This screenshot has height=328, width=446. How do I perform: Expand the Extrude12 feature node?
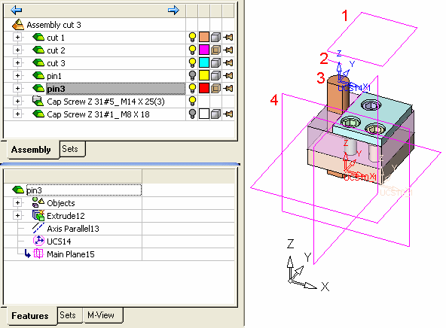(x=17, y=216)
